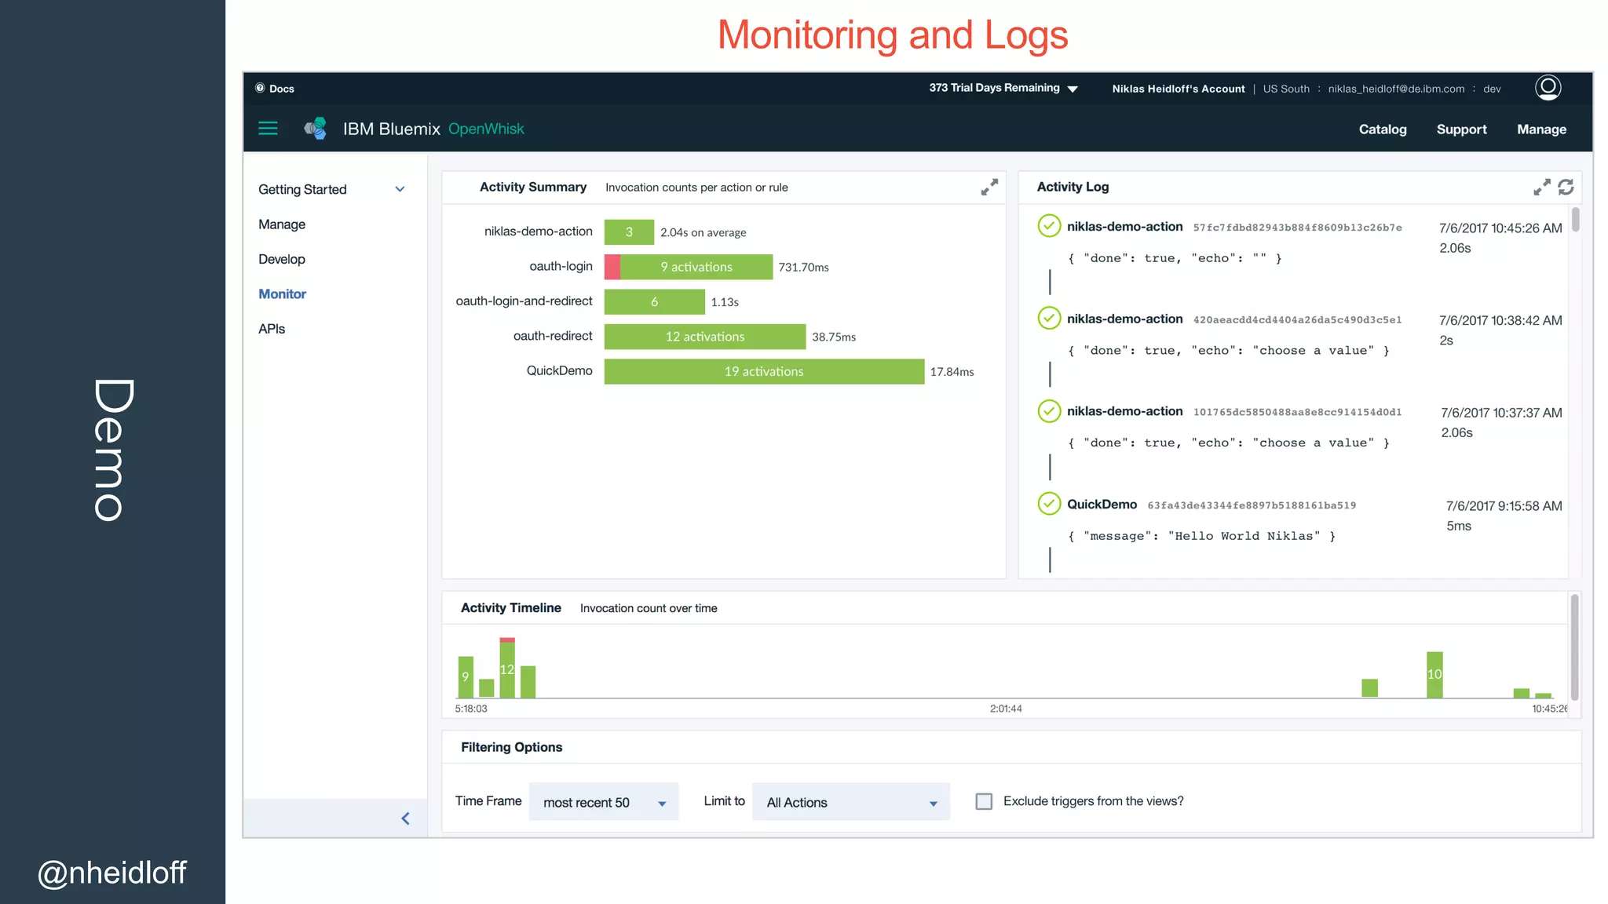Open the user profile avatar icon

1548,87
